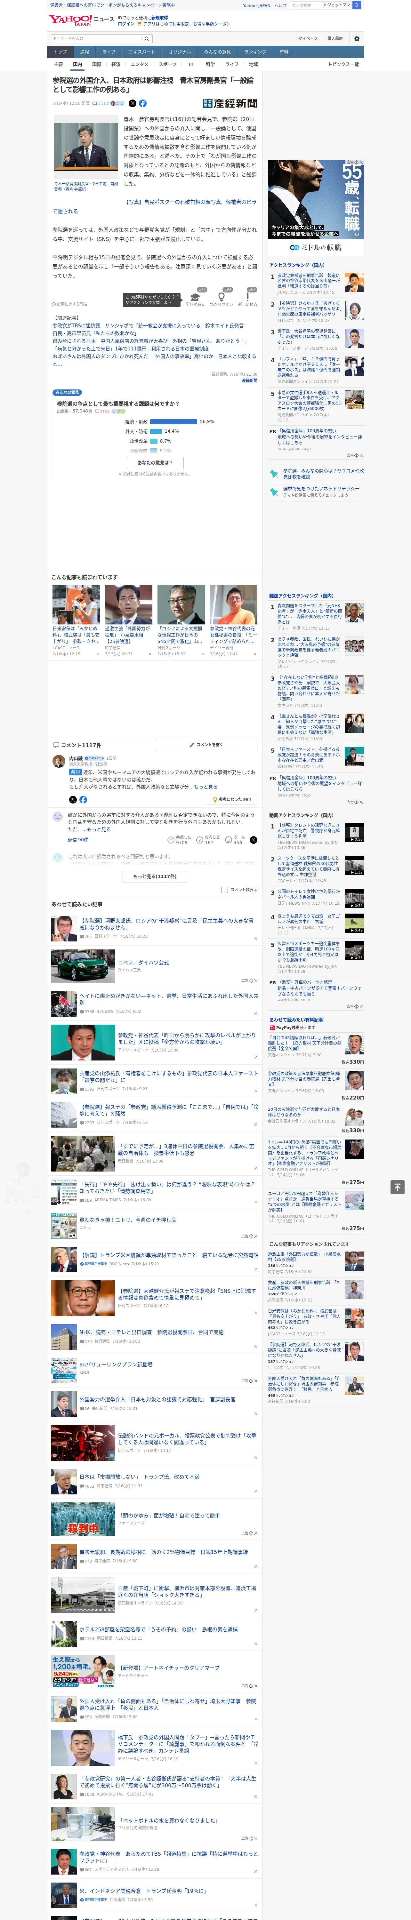Click the ヘルプ link in the header
The height and width of the screenshot is (1920, 411).
tap(280, 5)
